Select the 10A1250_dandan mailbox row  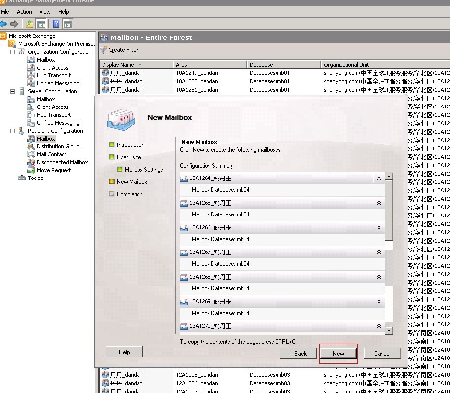pos(275,81)
